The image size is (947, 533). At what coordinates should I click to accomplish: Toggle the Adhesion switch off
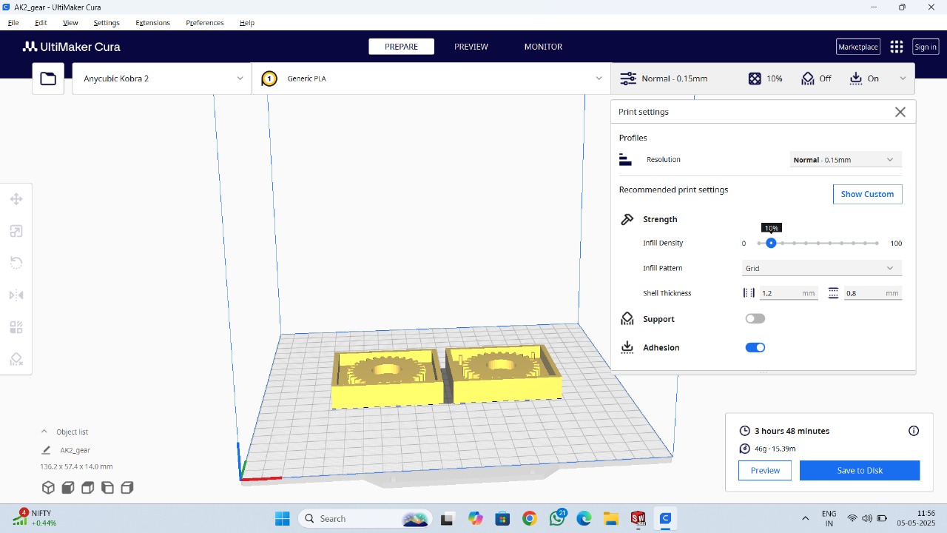pos(755,348)
